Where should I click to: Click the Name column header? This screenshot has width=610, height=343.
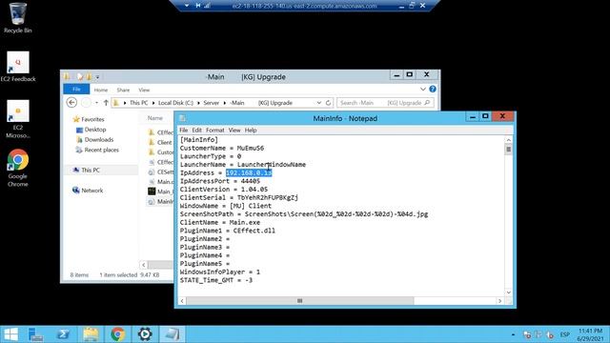154,118
